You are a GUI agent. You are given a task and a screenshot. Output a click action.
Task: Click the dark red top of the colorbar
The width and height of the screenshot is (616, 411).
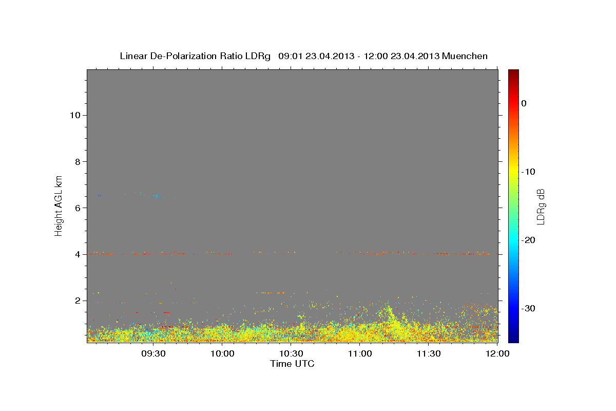(513, 73)
